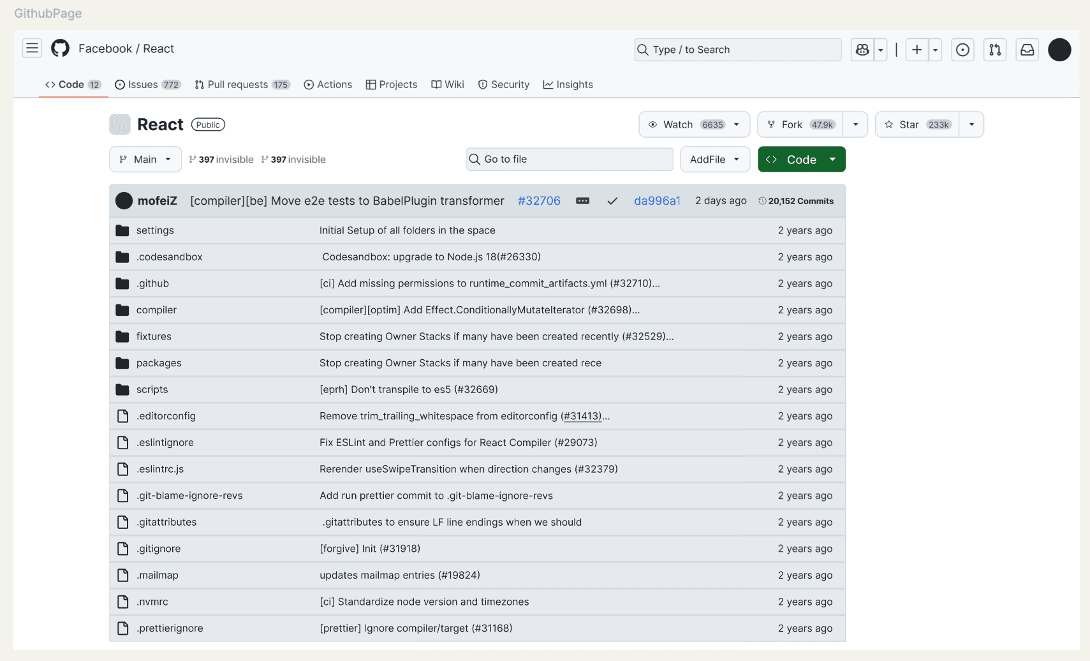
Task: Open the .gitattributes file
Action: click(x=166, y=522)
